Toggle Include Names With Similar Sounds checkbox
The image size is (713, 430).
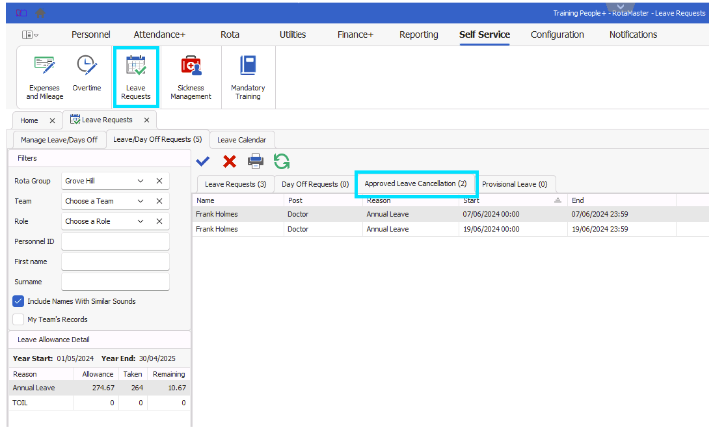[18, 301]
